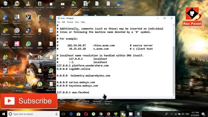Image resolution: width=208 pixels, height=117 pixels.
Task: Select the TrinusVR desktop icon
Action: [28, 85]
